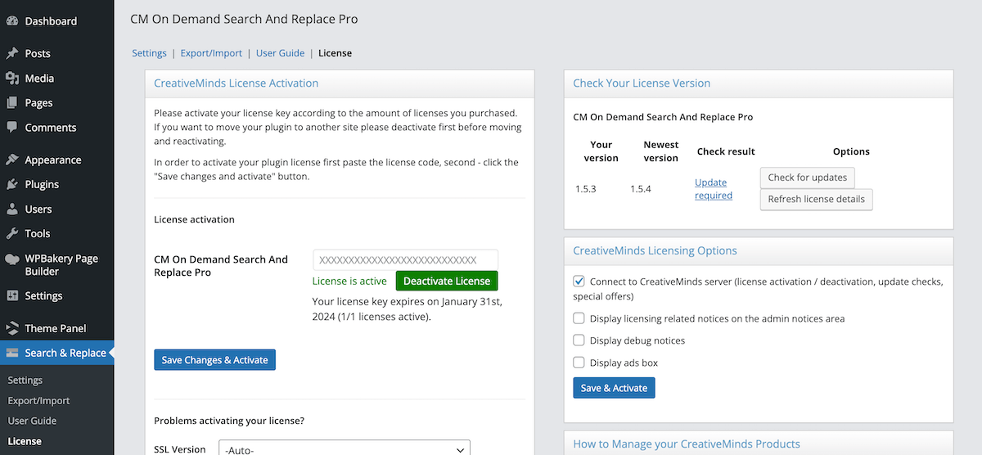This screenshot has width=982, height=455.
Task: Click the Appearance paintbrush icon
Action: click(12, 160)
